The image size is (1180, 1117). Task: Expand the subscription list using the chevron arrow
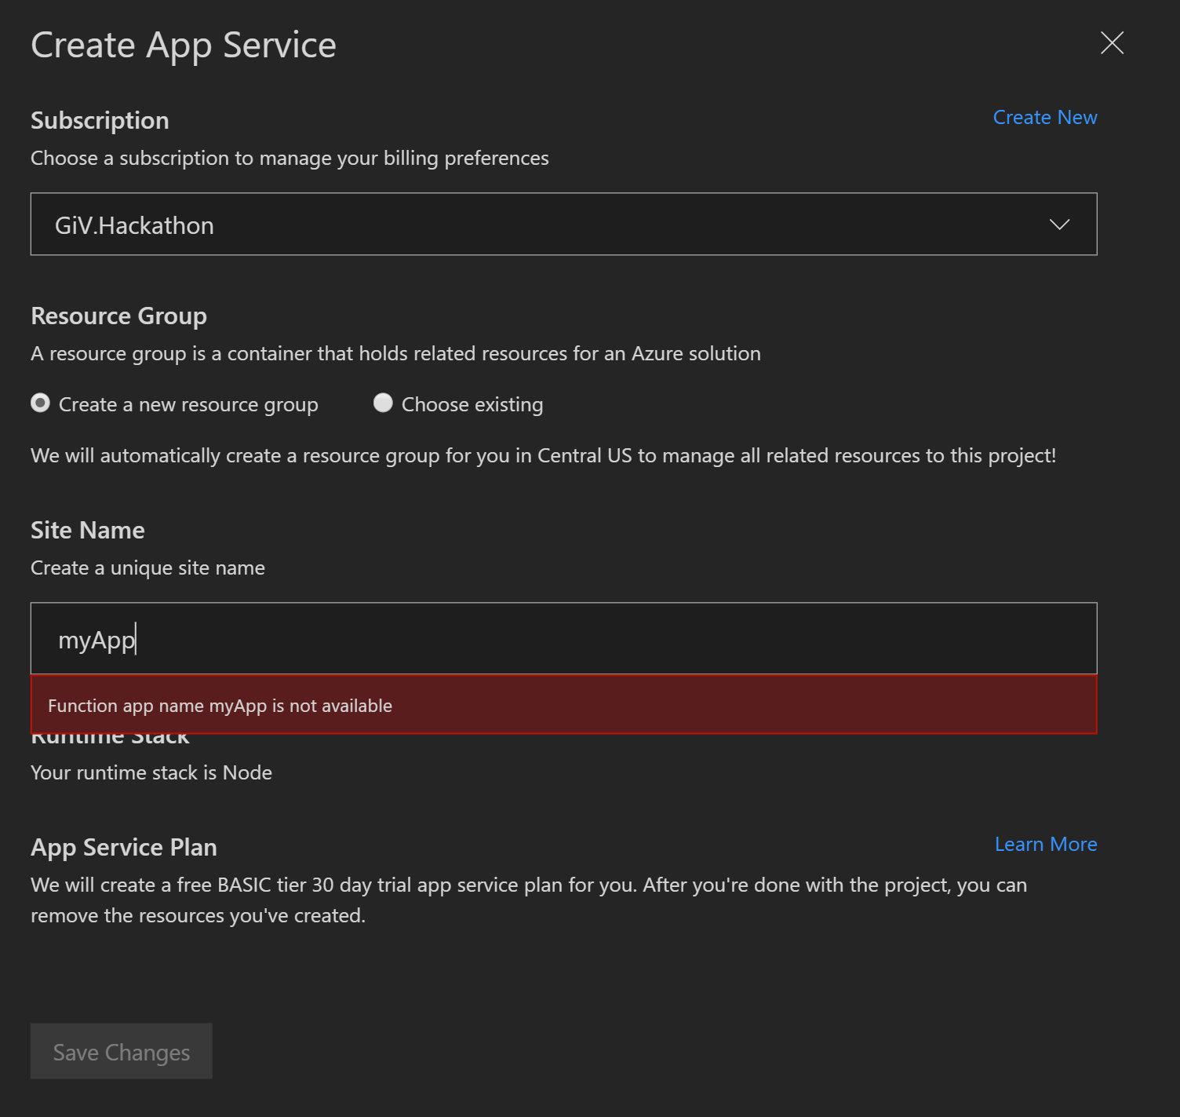[1058, 224]
